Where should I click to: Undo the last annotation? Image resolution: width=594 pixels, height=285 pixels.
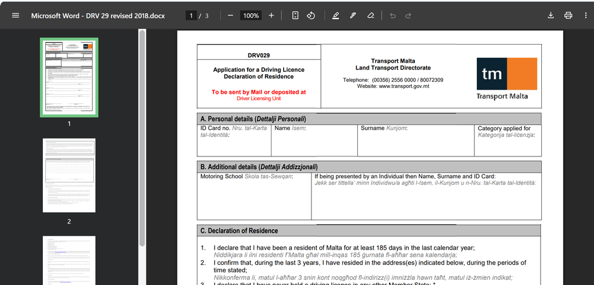(x=393, y=16)
